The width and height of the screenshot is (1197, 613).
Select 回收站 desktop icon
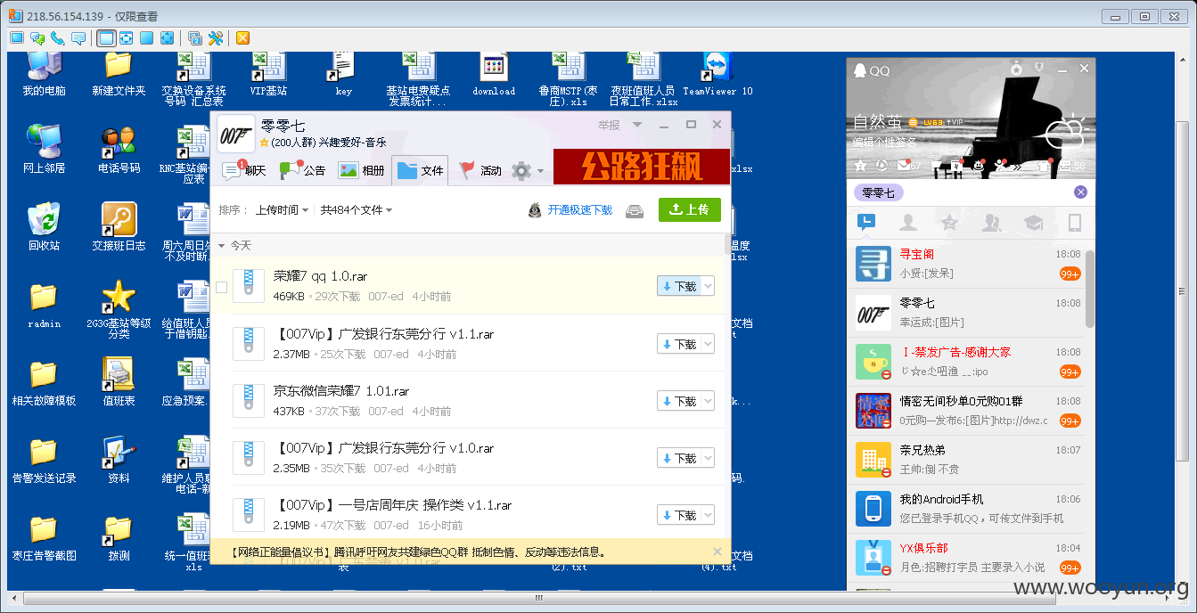(44, 228)
